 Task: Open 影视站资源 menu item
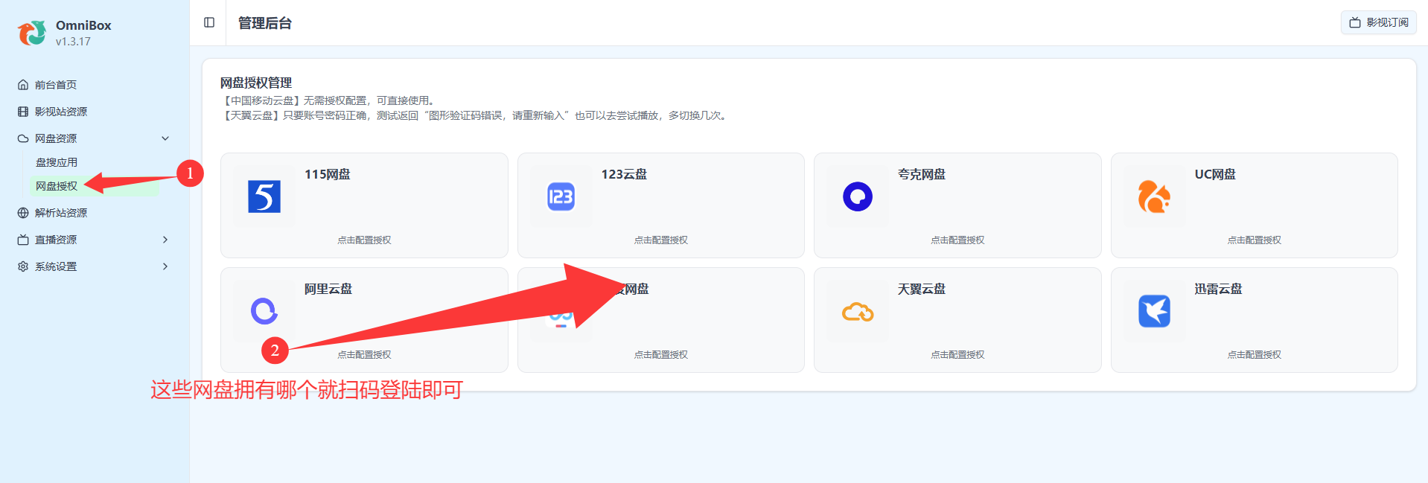[61, 112]
